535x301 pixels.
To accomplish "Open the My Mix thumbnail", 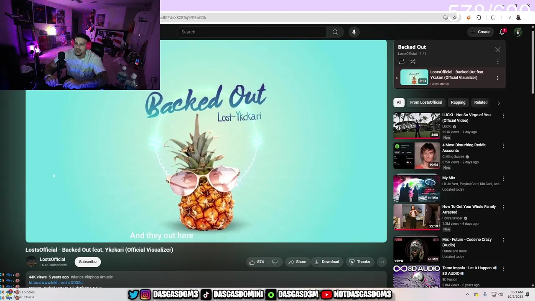I will pos(417,189).
